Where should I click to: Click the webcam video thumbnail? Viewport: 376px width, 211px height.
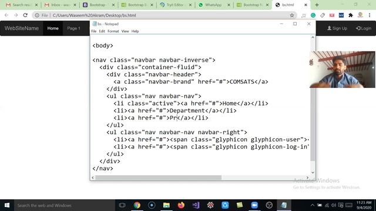tap(343, 69)
